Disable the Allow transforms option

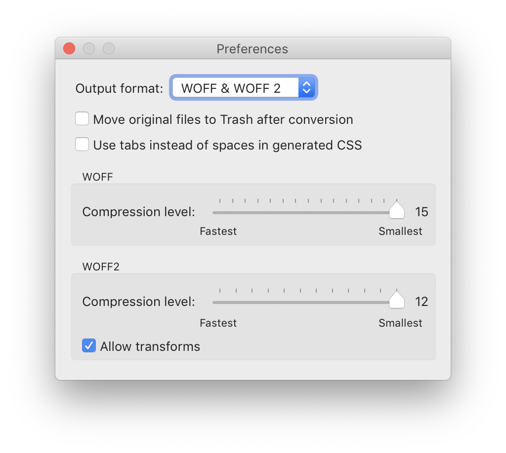click(88, 345)
